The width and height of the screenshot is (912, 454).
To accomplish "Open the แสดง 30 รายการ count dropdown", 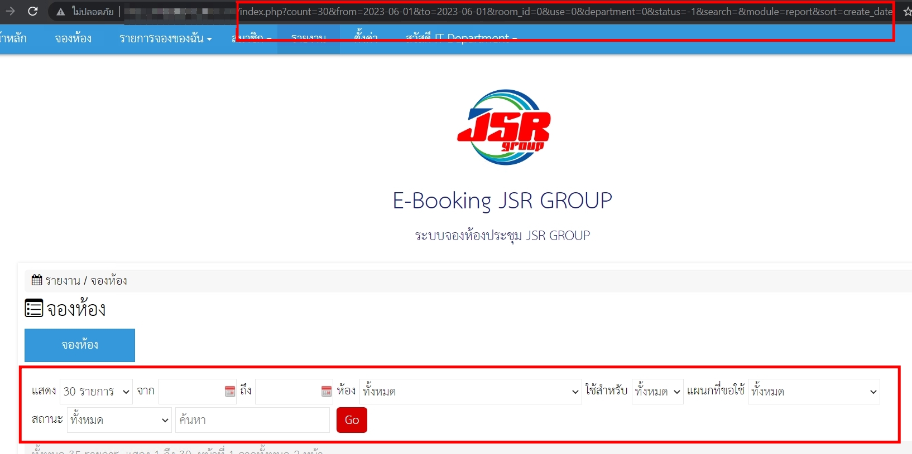I will 96,392.
